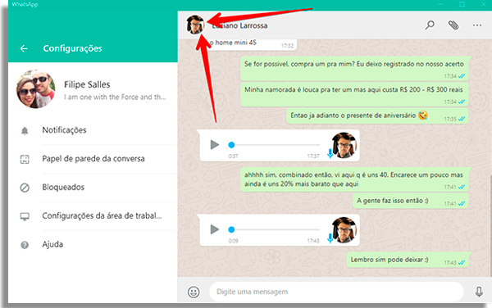Image resolution: width=492 pixels, height=308 pixels.
Task: Click message 'Minha namorada é louca pra ter um'
Action: click(354, 94)
